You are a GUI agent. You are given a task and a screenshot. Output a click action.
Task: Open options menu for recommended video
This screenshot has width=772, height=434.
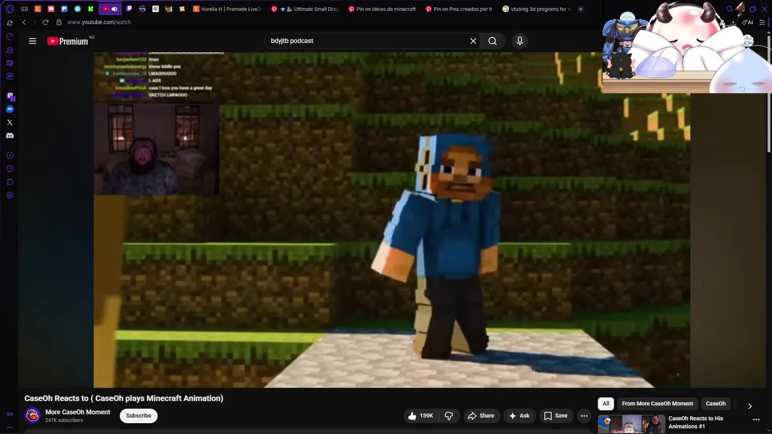click(x=756, y=420)
